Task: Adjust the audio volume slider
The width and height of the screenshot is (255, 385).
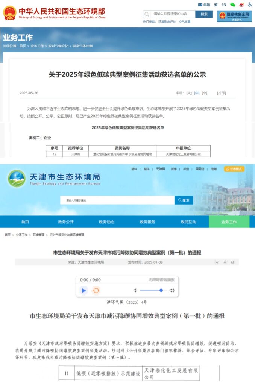Action: (152, 290)
